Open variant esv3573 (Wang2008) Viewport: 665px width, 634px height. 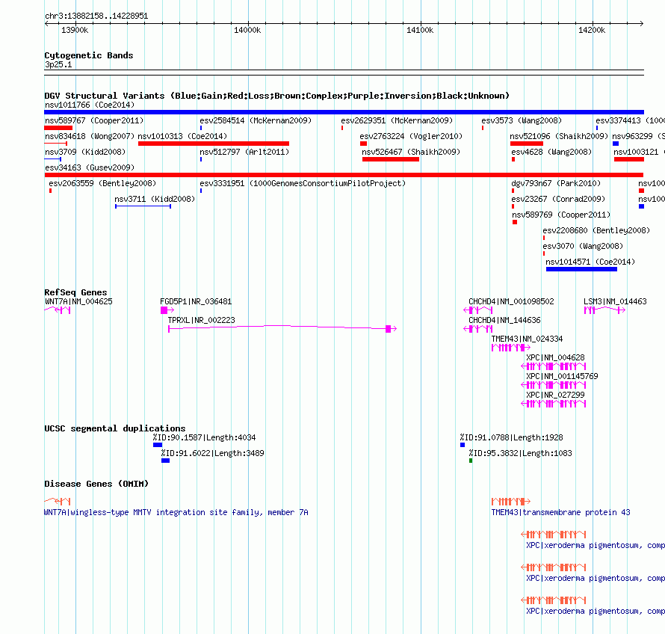coord(522,120)
